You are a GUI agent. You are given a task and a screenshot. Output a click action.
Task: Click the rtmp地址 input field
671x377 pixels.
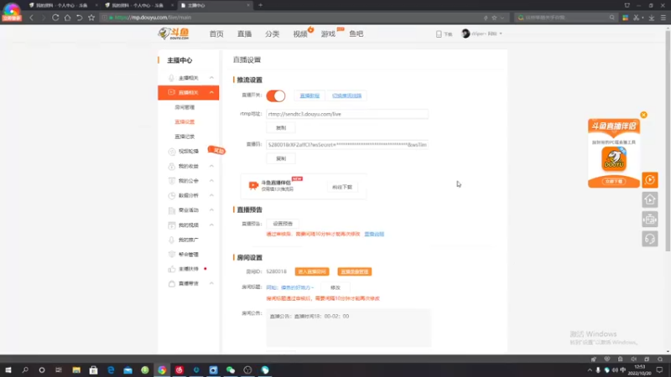tap(347, 114)
